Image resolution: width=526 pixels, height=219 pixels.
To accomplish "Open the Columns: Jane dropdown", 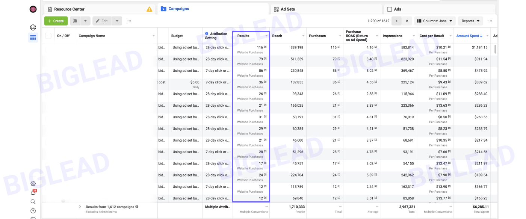I will tap(435, 21).
